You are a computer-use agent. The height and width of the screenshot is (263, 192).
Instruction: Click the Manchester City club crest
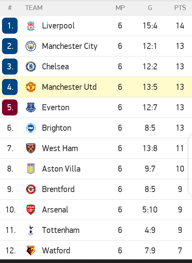(x=31, y=46)
